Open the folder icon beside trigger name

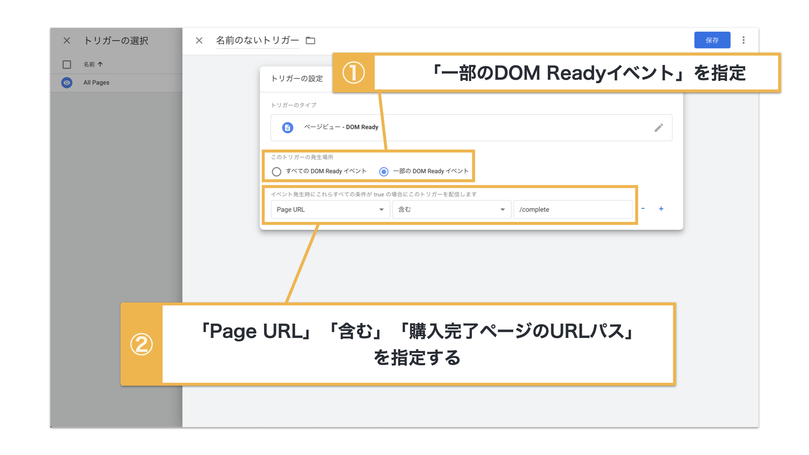tap(311, 40)
